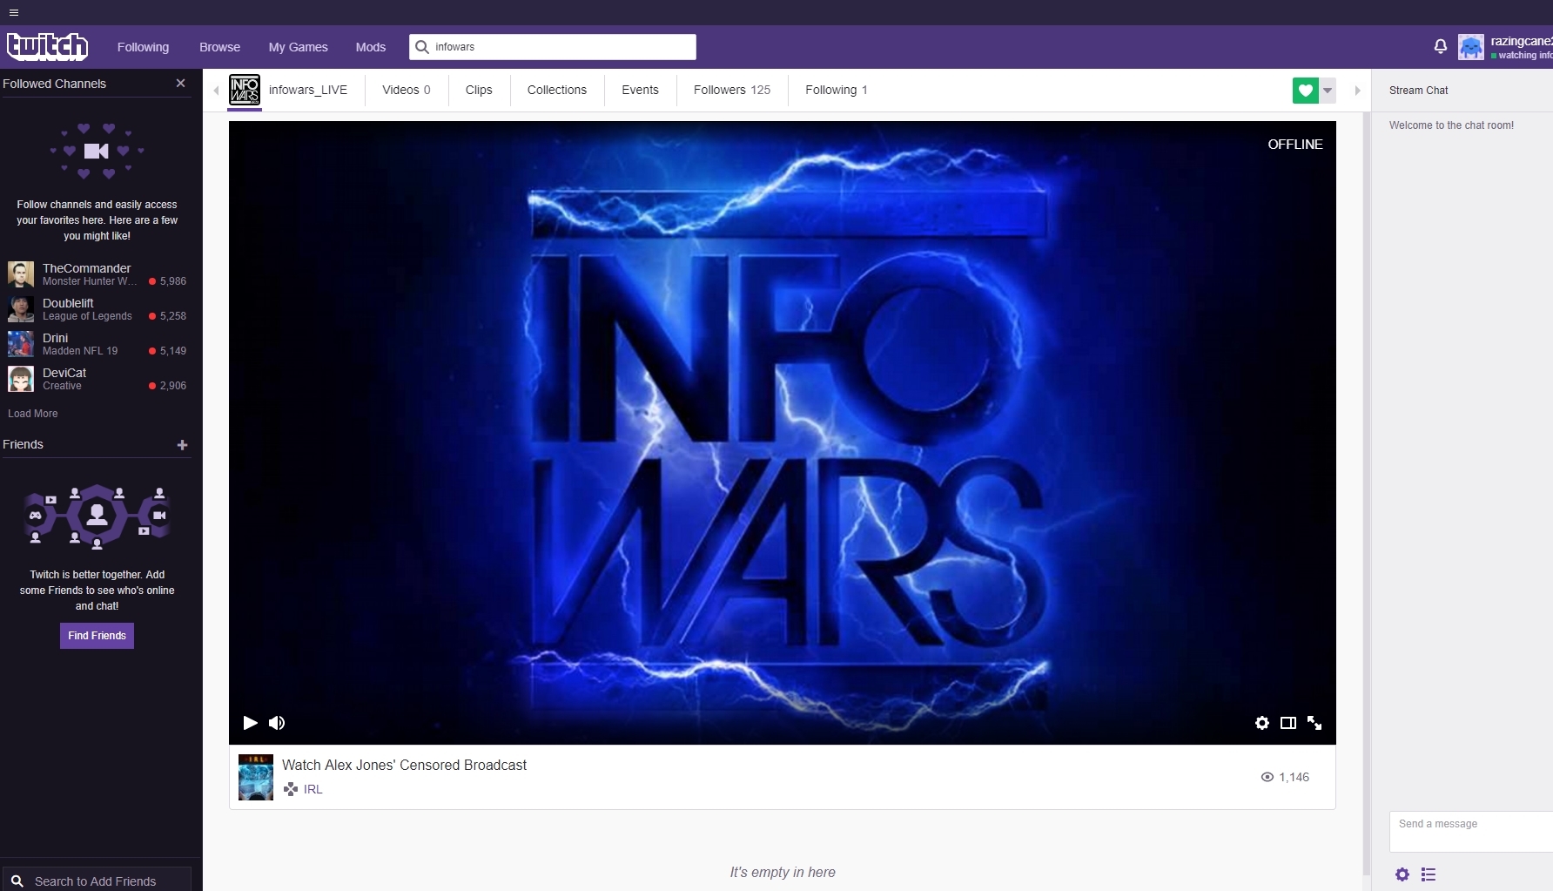The image size is (1553, 891).
Task: Click the Find Friends button
Action: 97,636
